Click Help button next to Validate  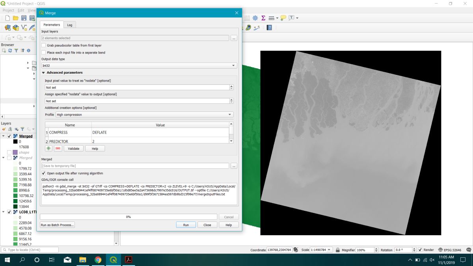point(95,149)
